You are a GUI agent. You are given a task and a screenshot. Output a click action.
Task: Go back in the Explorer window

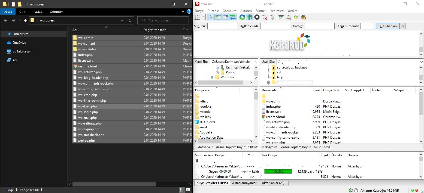(5, 20)
